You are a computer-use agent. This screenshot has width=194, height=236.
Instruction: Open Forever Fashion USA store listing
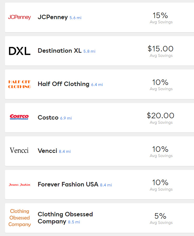[x=68, y=184]
